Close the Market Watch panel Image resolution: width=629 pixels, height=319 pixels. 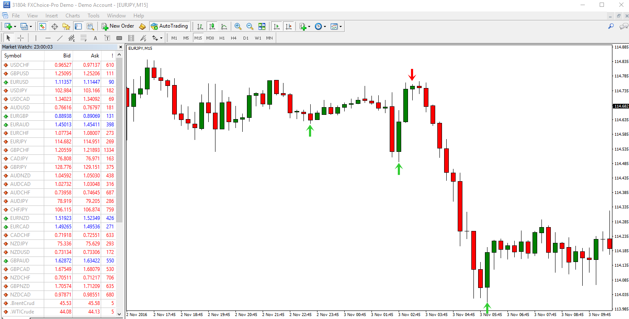[x=120, y=47]
